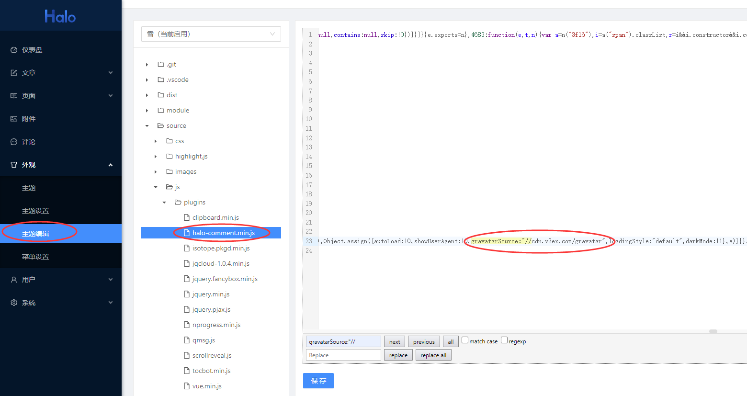Select the 外观 appearance icon

13,164
